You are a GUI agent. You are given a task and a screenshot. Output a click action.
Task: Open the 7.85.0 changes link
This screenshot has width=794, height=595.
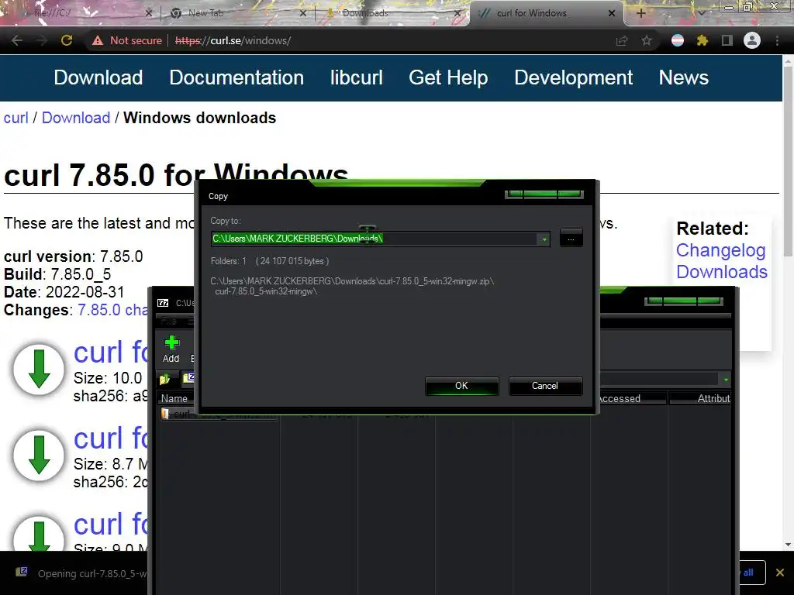point(112,310)
